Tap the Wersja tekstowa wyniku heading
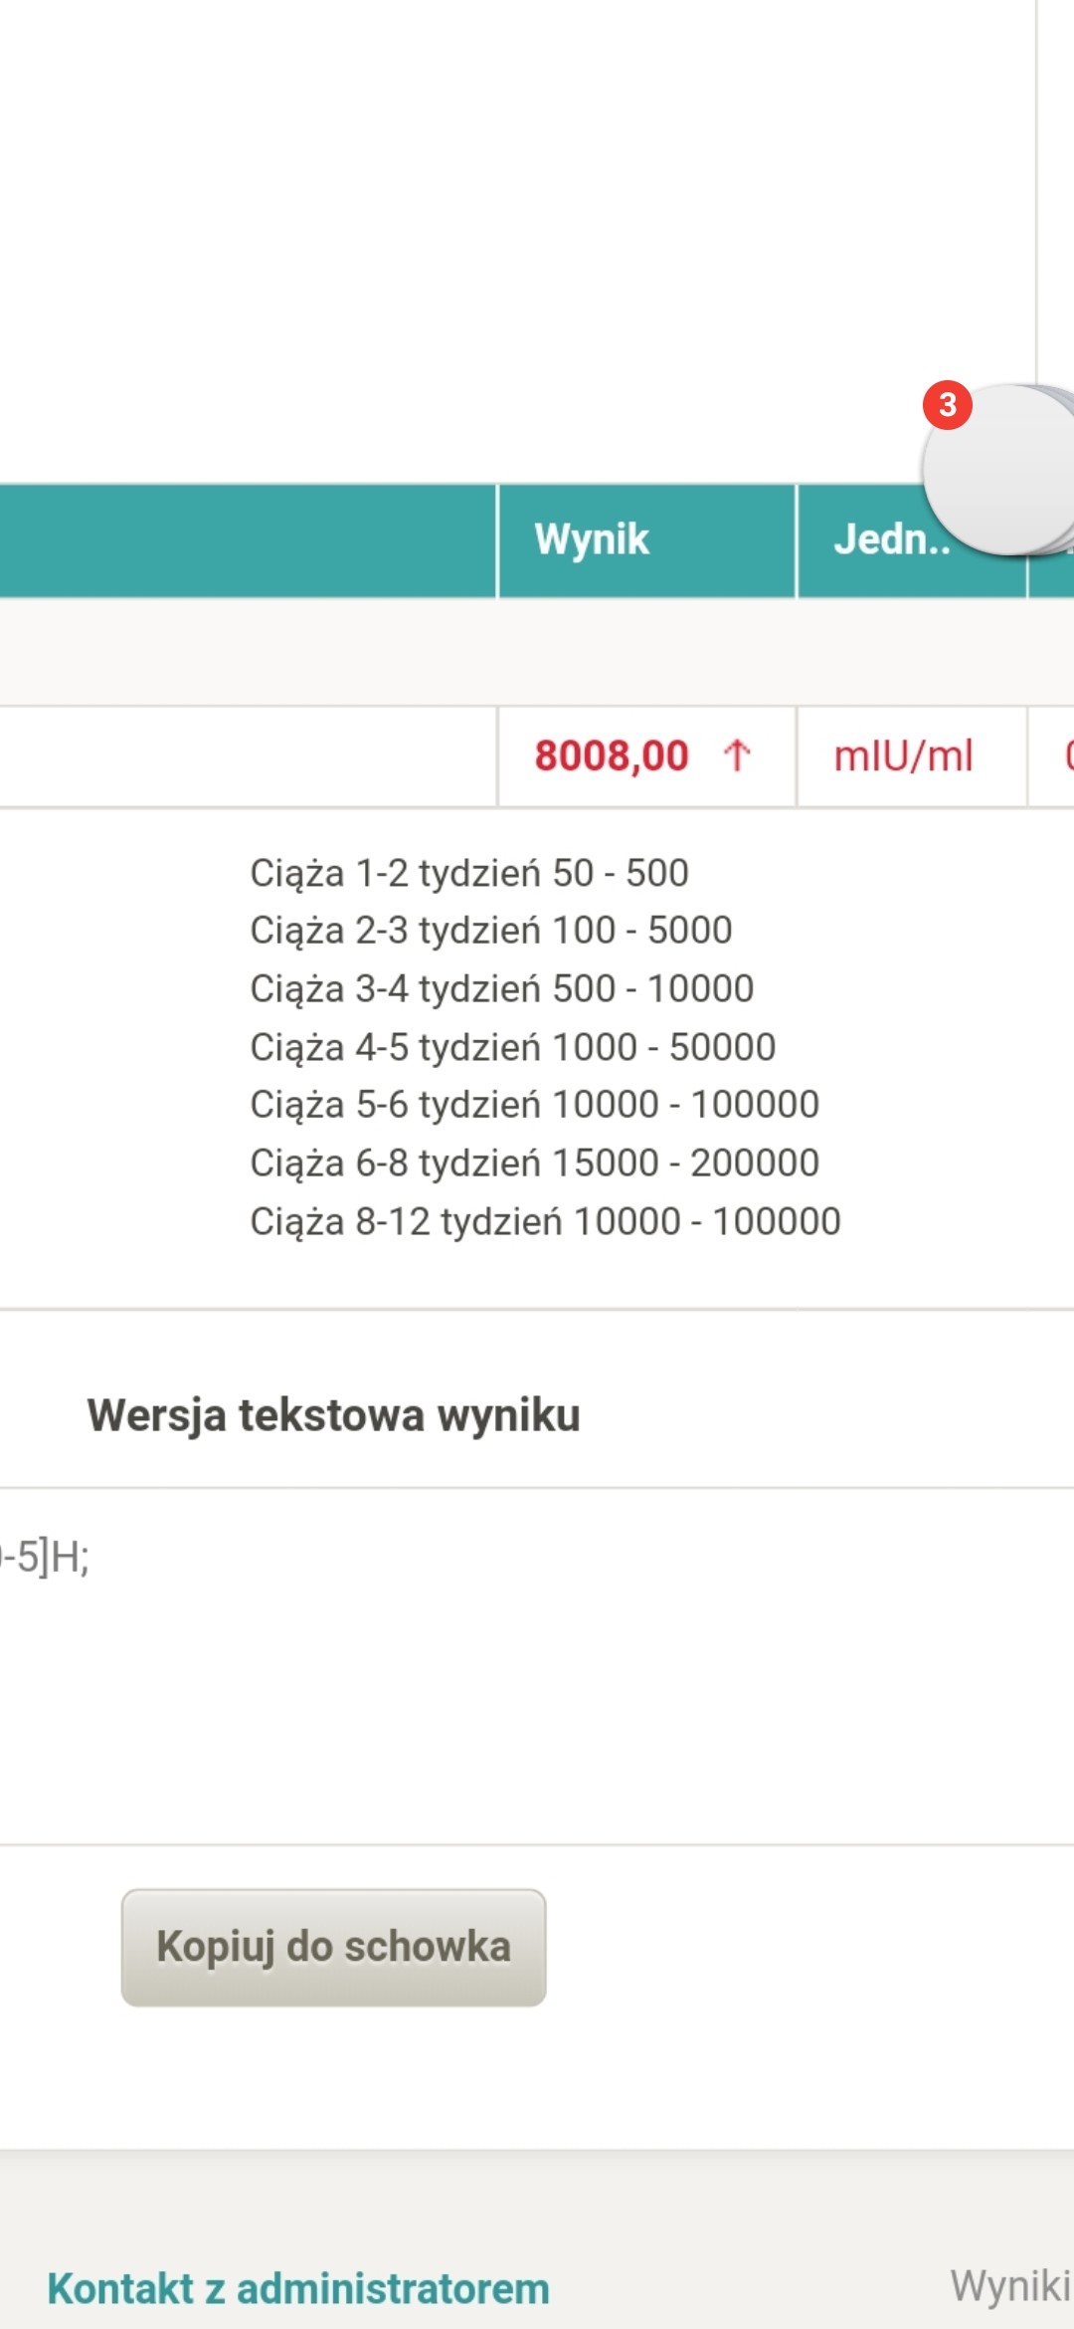This screenshot has height=2329, width=1074. [333, 1415]
